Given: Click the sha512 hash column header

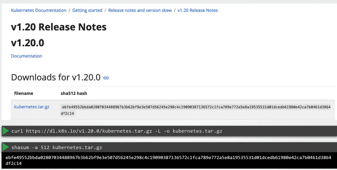Looking at the screenshot, I should click(74, 93).
